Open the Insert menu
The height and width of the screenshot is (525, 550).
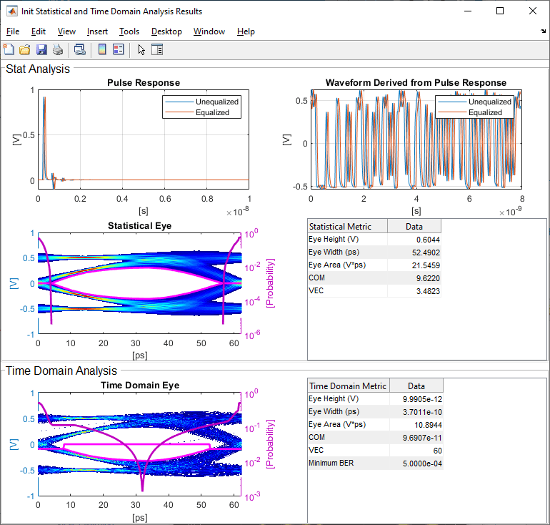click(97, 31)
